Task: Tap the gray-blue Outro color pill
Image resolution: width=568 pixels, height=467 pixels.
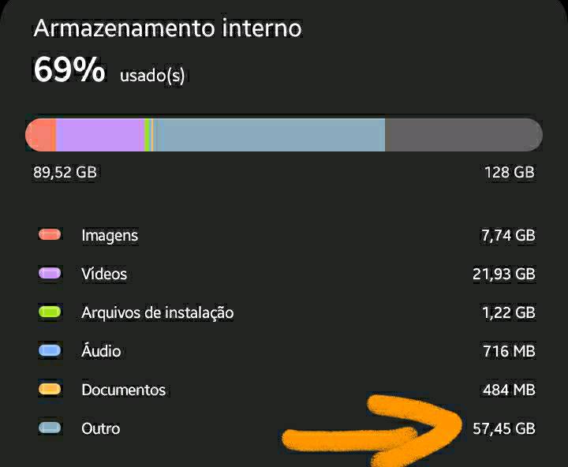Action: (50, 428)
